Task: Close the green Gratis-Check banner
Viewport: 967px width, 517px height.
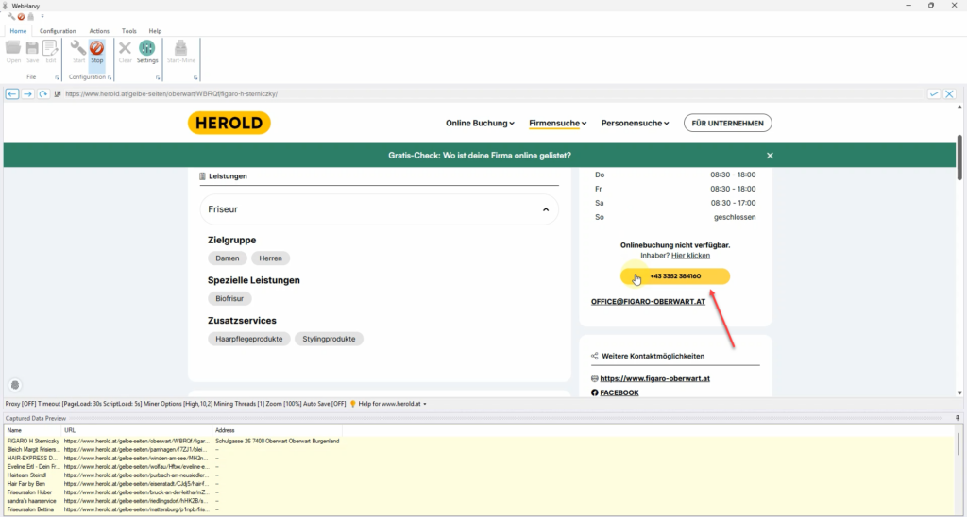Action: coord(770,155)
